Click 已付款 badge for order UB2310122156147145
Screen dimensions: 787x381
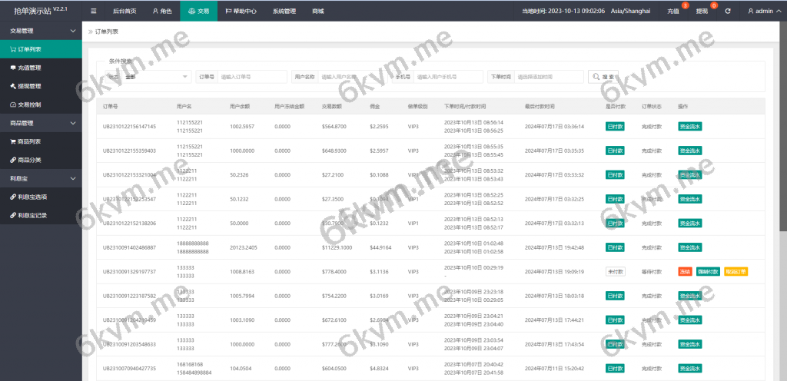pyautogui.click(x=615, y=126)
